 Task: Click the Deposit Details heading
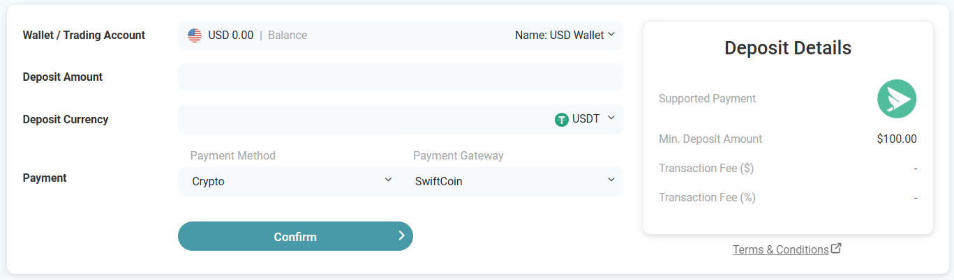pyautogui.click(x=788, y=48)
